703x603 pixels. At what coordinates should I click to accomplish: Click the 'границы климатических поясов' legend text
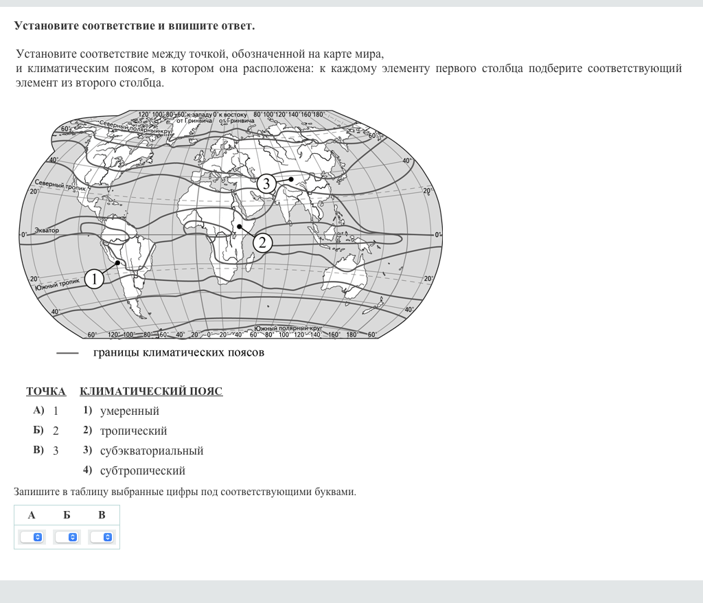[178, 353]
